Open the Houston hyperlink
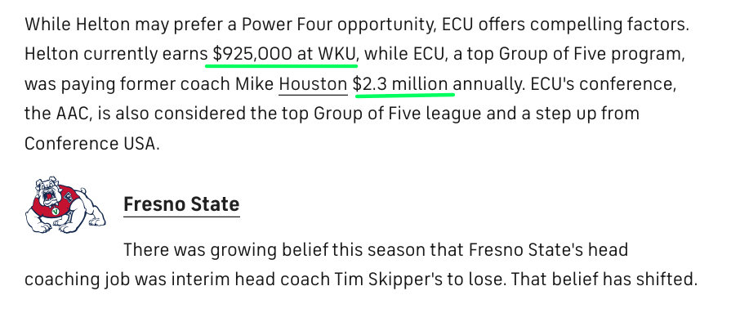The width and height of the screenshot is (740, 313). tap(313, 84)
